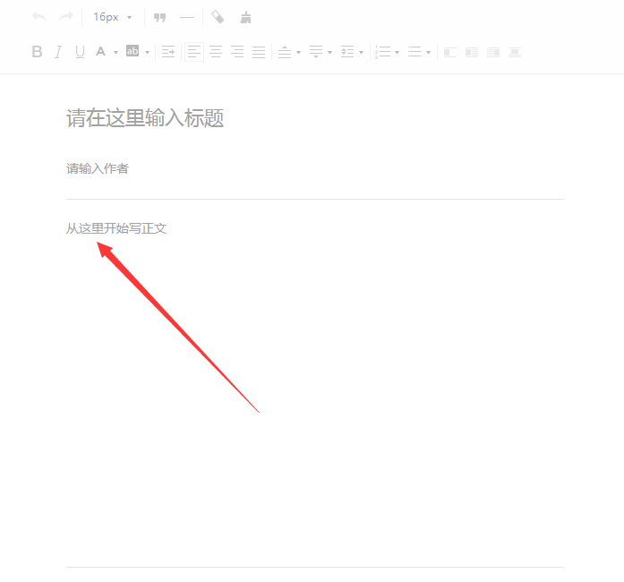Expand the line spacing dropdown
Screen dimensions: 624x582
pos(361,53)
